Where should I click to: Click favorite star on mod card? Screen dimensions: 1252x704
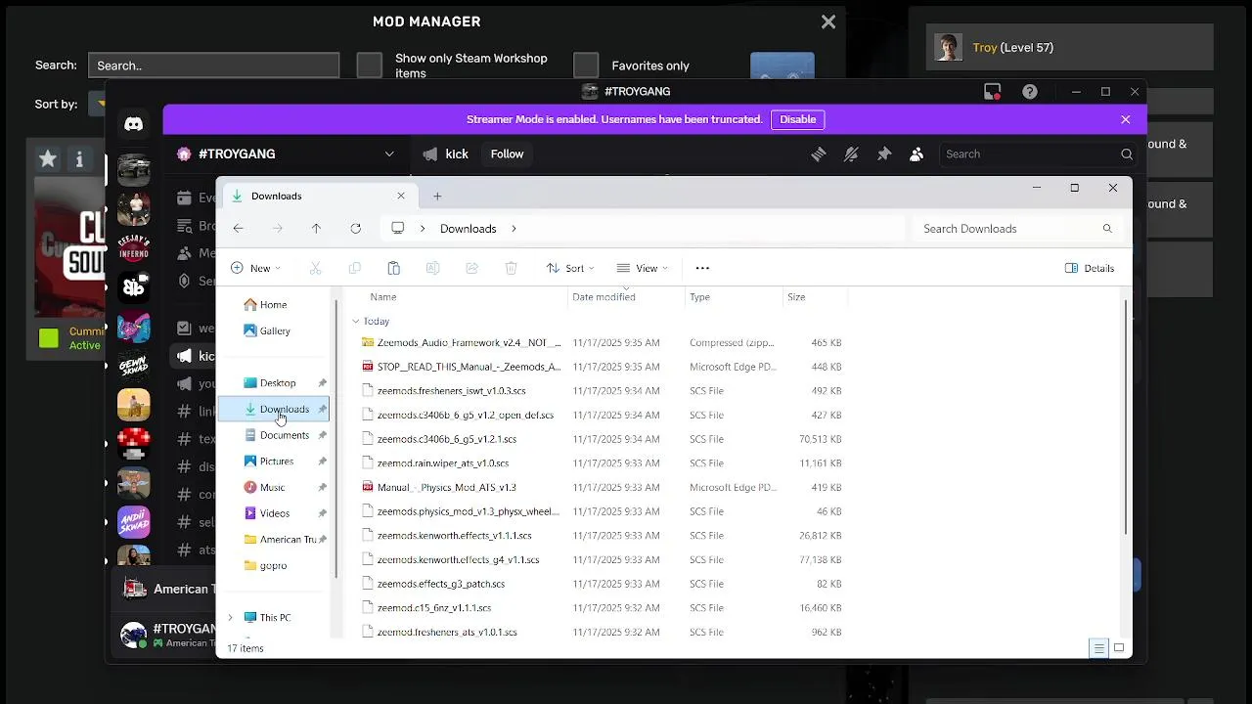click(48, 158)
